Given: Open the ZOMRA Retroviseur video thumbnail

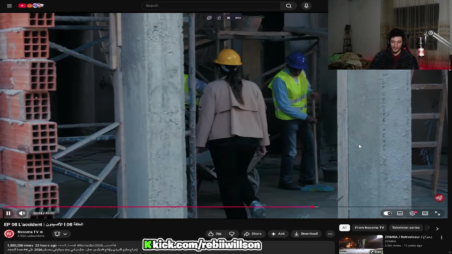Looking at the screenshot, I should [361, 244].
